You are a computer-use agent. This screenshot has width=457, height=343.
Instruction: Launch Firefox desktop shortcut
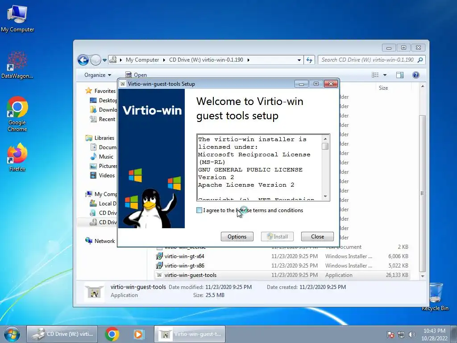[x=17, y=157]
